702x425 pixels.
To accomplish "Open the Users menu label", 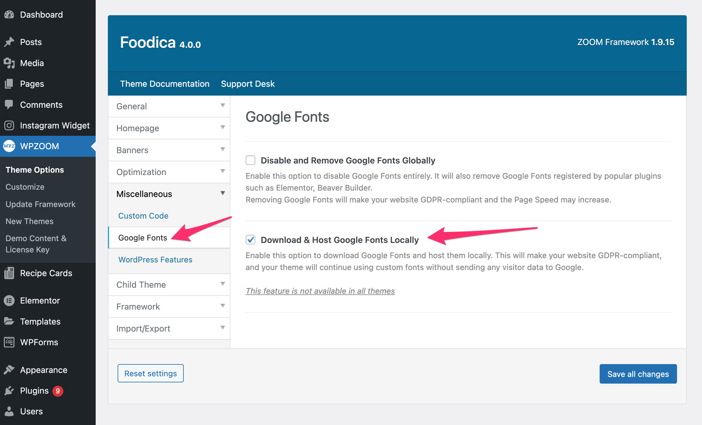I will pos(31,411).
